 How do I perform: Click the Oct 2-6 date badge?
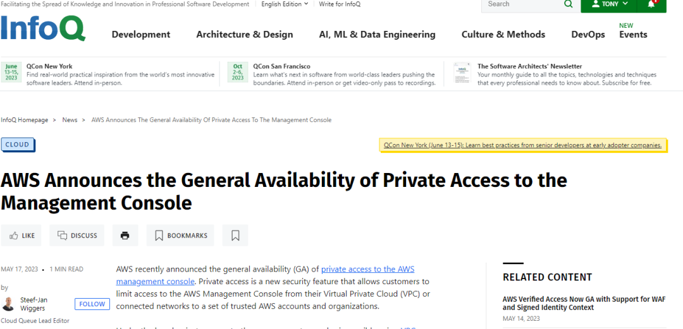[238, 72]
